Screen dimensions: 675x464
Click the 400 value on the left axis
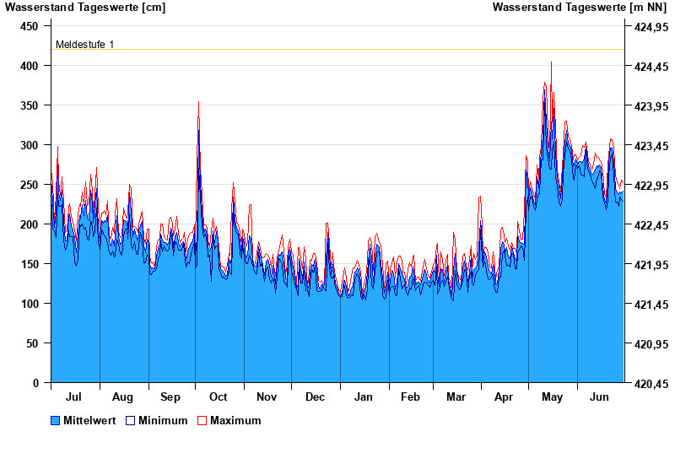pos(30,66)
